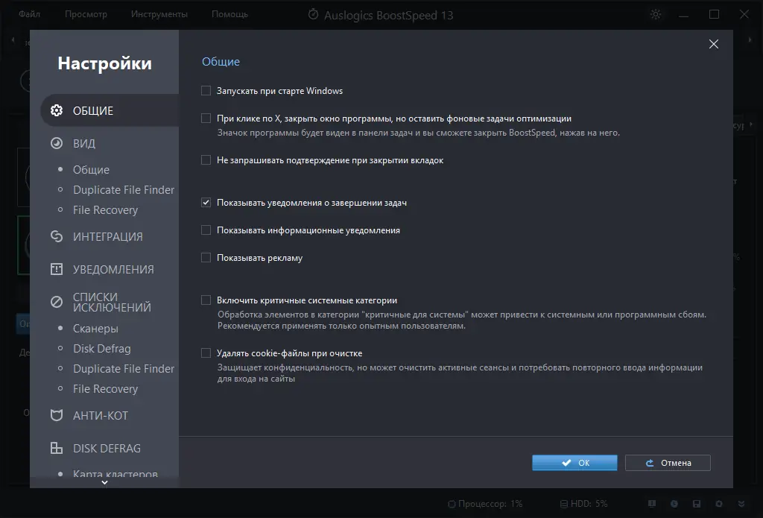Close the settings dialog with X
The height and width of the screenshot is (518, 763).
714,44
